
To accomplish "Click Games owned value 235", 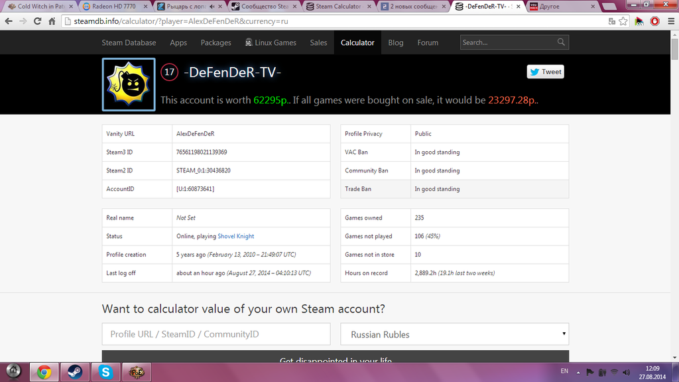I will click(x=419, y=218).
